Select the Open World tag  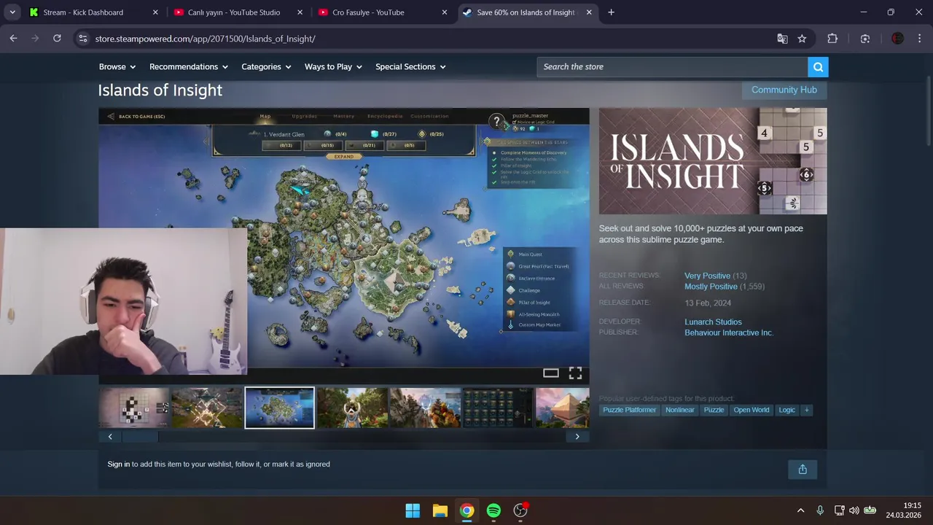coord(752,410)
